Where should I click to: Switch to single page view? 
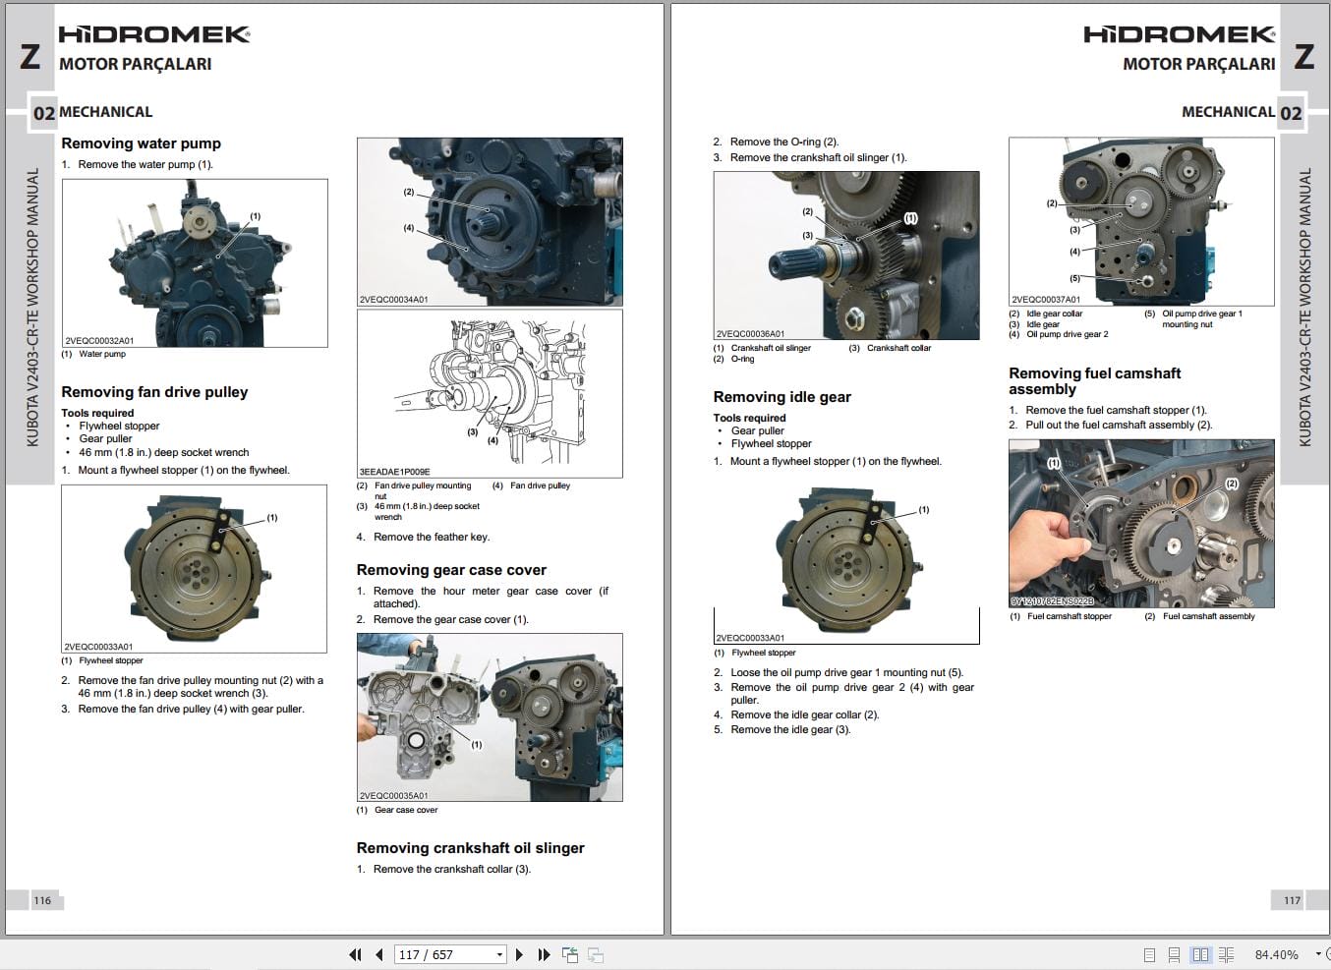click(1149, 954)
